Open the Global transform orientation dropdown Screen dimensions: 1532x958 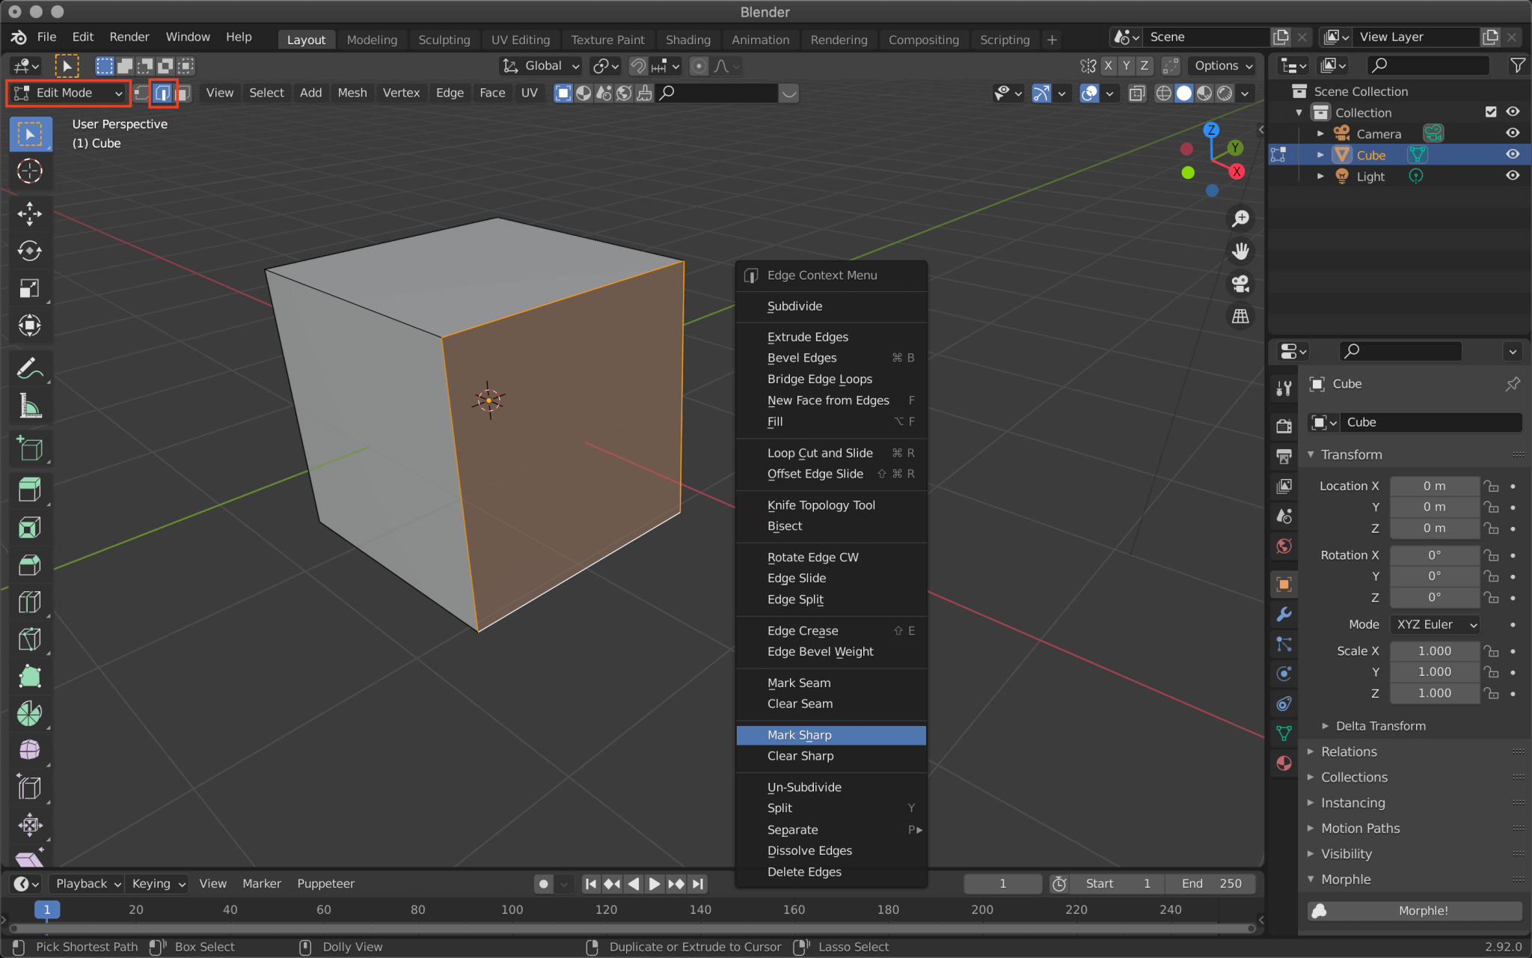coord(540,66)
